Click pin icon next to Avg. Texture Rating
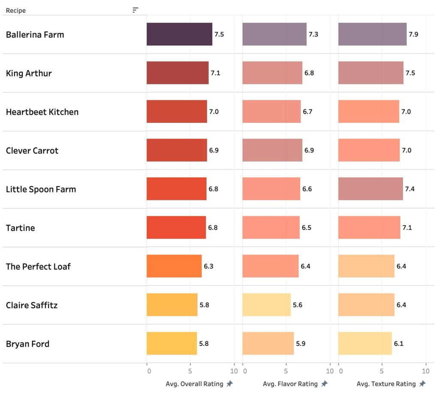Image resolution: width=439 pixels, height=394 pixels. tap(422, 384)
